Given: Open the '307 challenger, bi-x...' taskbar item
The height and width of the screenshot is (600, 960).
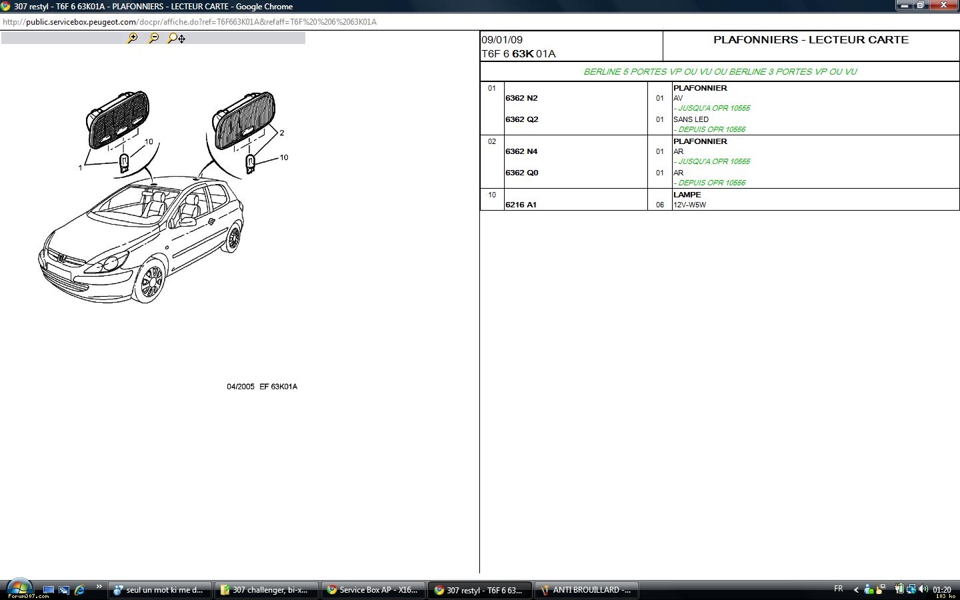Looking at the screenshot, I should (x=266, y=590).
